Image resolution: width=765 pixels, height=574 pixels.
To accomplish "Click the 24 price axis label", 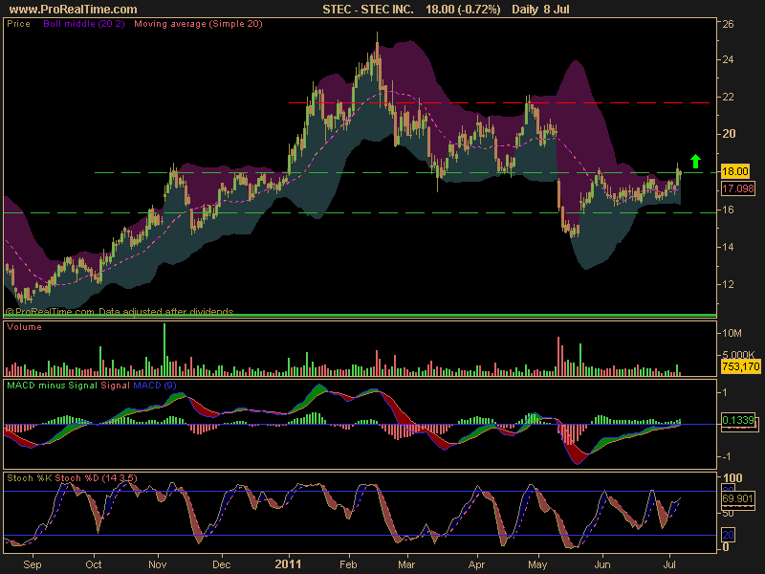I will 728,59.
